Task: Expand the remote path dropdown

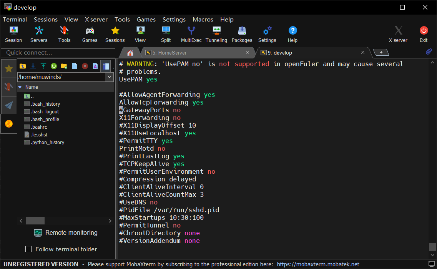Action: (x=110, y=77)
